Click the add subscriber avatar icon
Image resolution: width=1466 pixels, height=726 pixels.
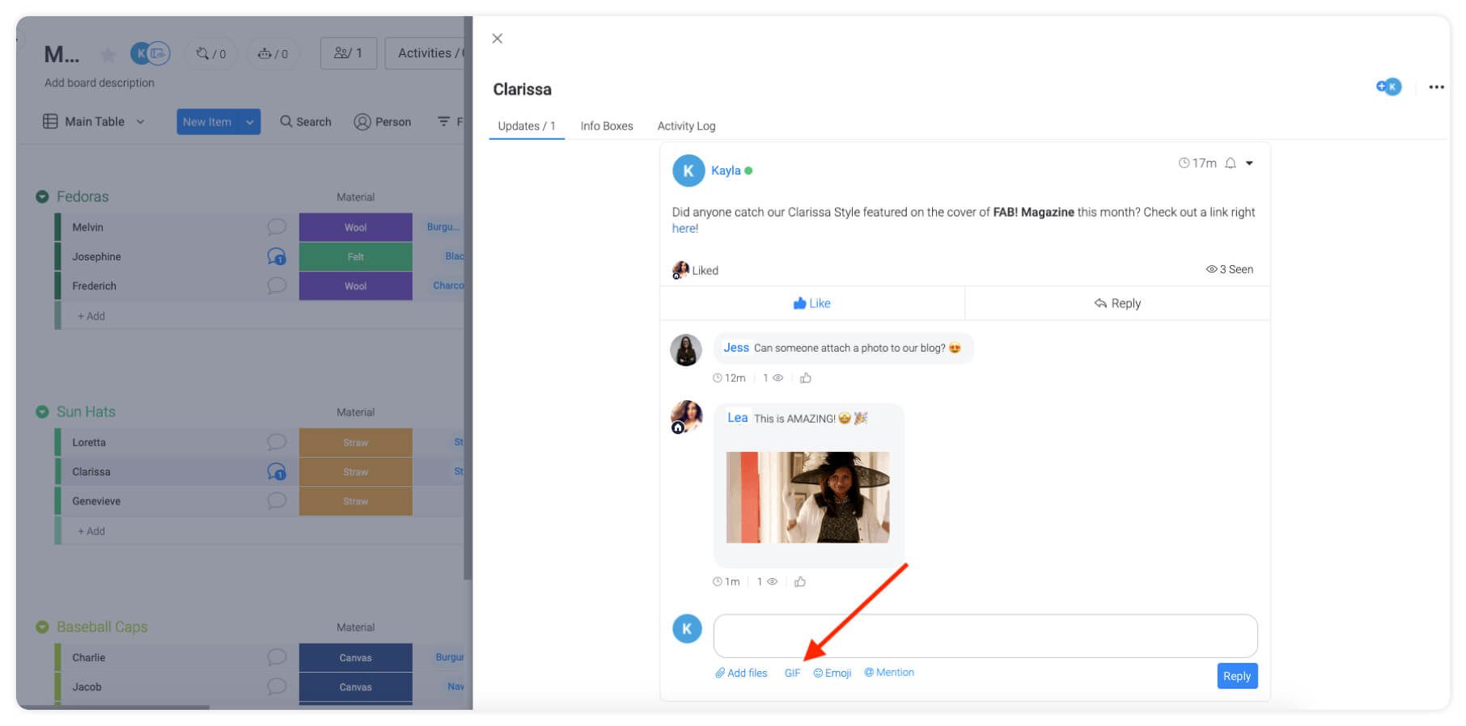[x=1388, y=87]
